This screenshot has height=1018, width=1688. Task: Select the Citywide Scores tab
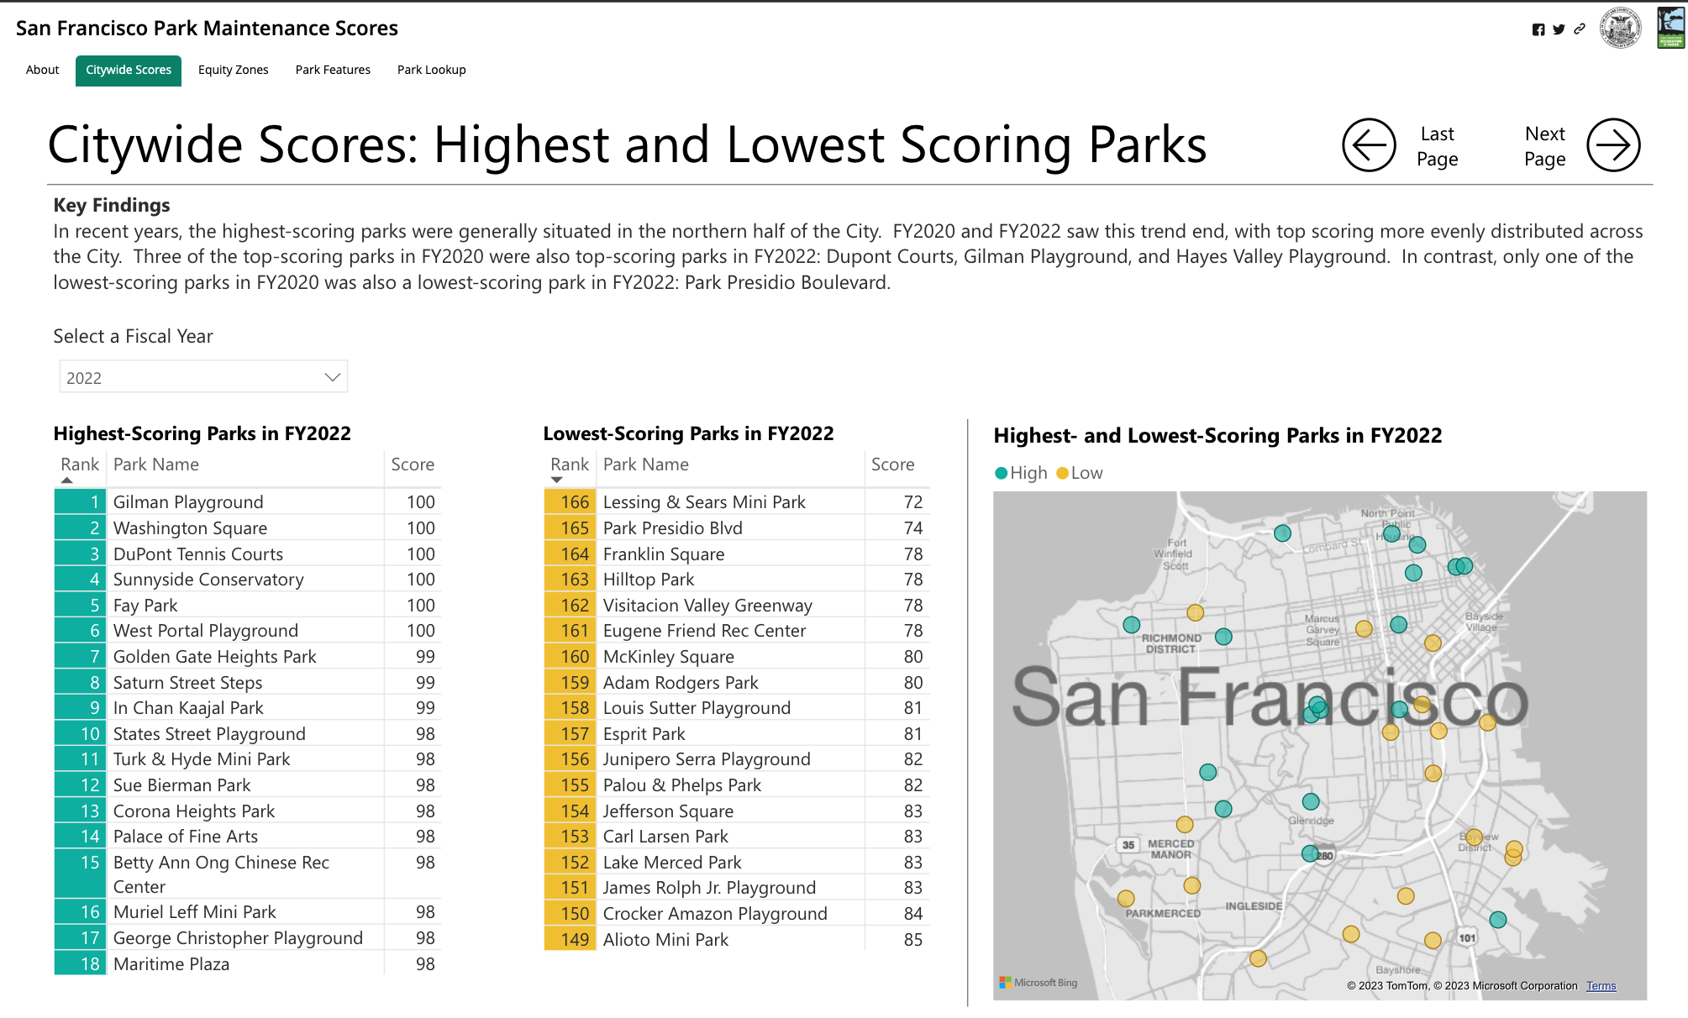tap(128, 69)
